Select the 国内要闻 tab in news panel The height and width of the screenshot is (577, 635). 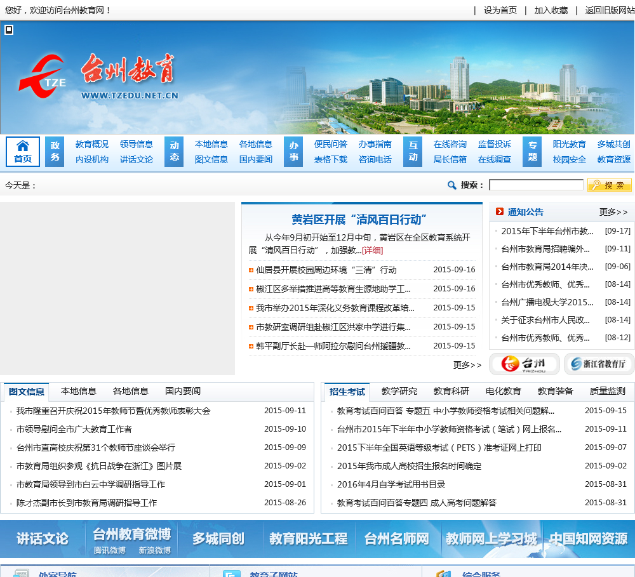coord(183,391)
